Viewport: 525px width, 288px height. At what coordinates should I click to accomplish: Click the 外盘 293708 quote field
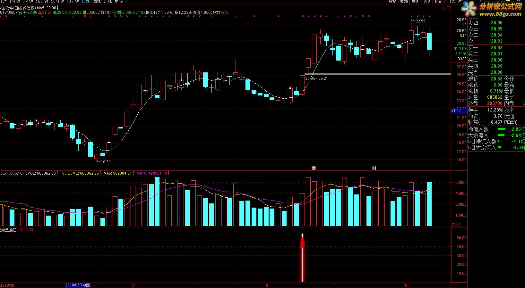485,103
